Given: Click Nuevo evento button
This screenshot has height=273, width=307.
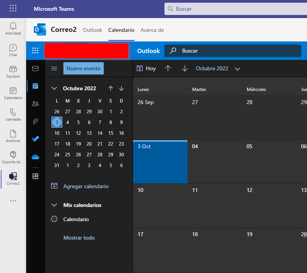Looking at the screenshot, I should (x=83, y=68).
